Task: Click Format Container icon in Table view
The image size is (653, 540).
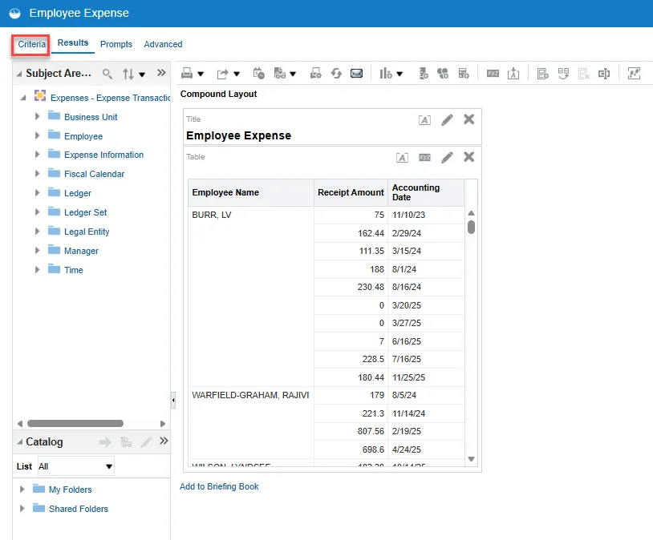Action: [402, 158]
